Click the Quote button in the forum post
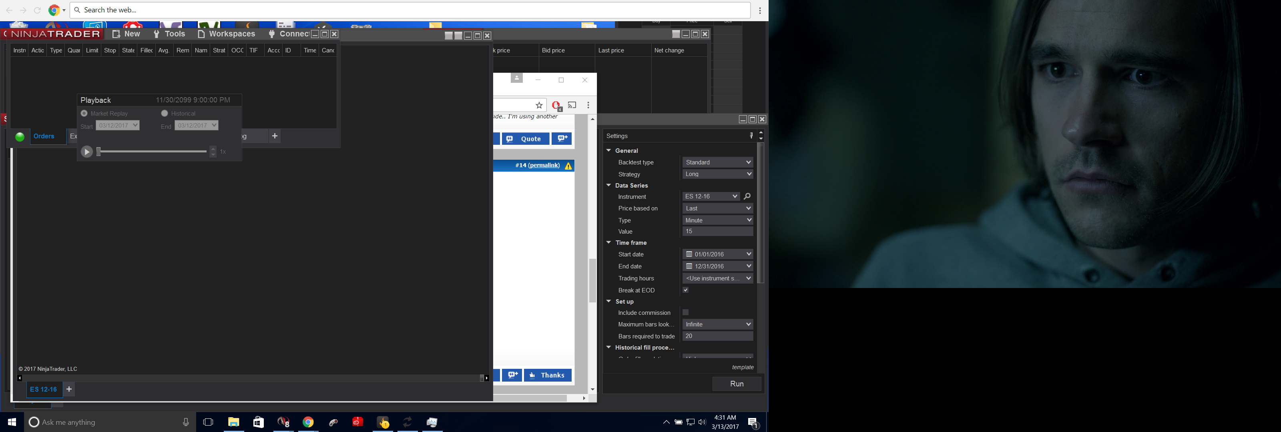The width and height of the screenshot is (1281, 432). pos(526,139)
